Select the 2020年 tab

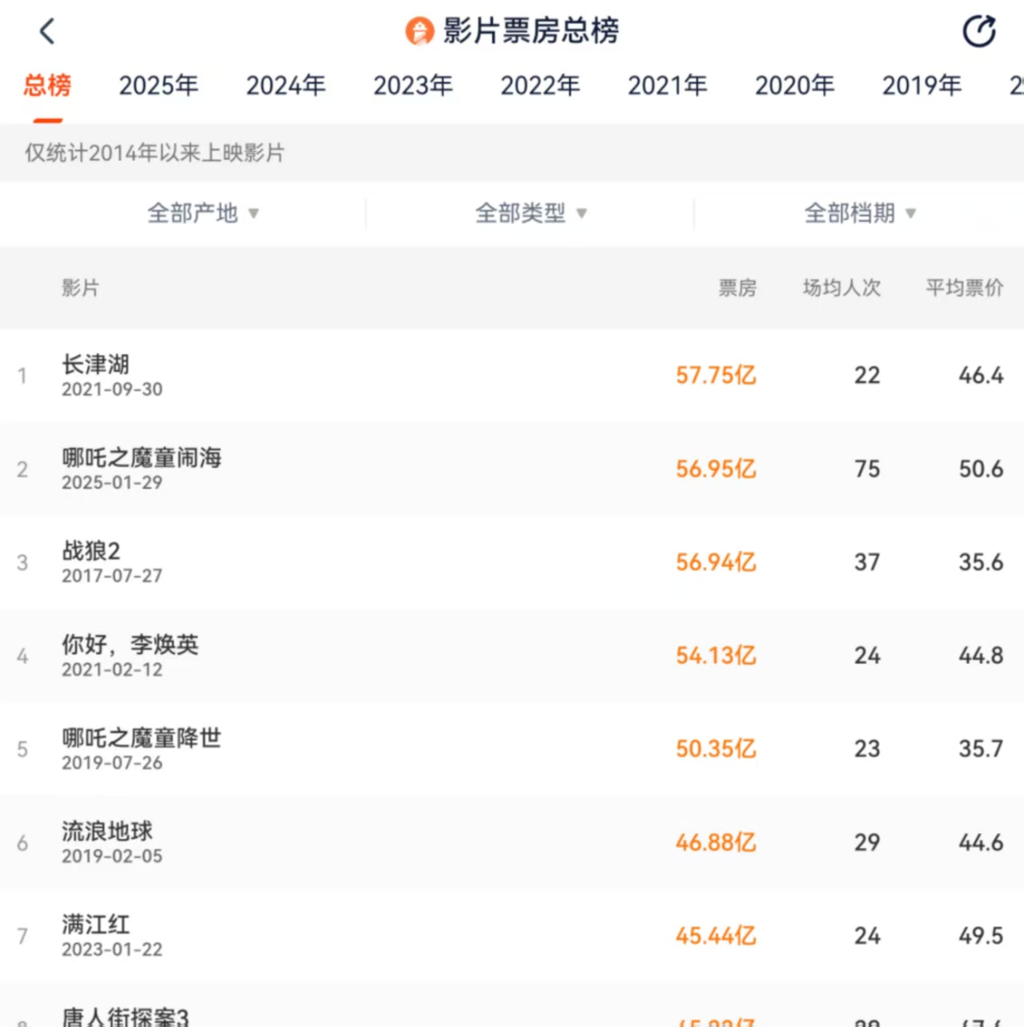tap(795, 86)
